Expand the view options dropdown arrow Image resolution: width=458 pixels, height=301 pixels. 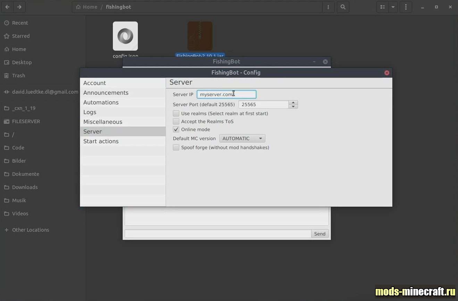pyautogui.click(x=393, y=7)
